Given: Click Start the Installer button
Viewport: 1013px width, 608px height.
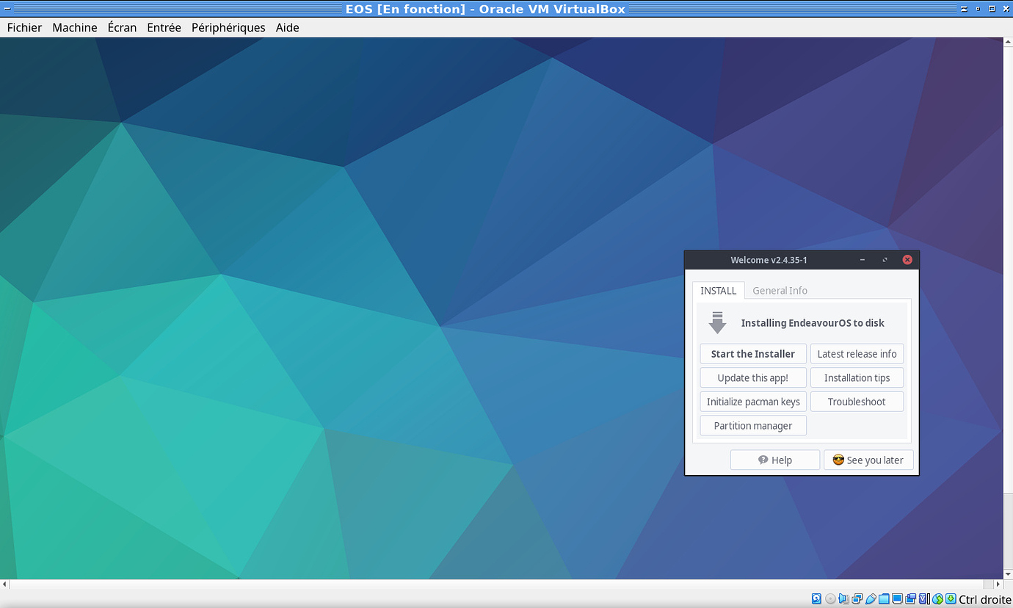Looking at the screenshot, I should point(753,354).
